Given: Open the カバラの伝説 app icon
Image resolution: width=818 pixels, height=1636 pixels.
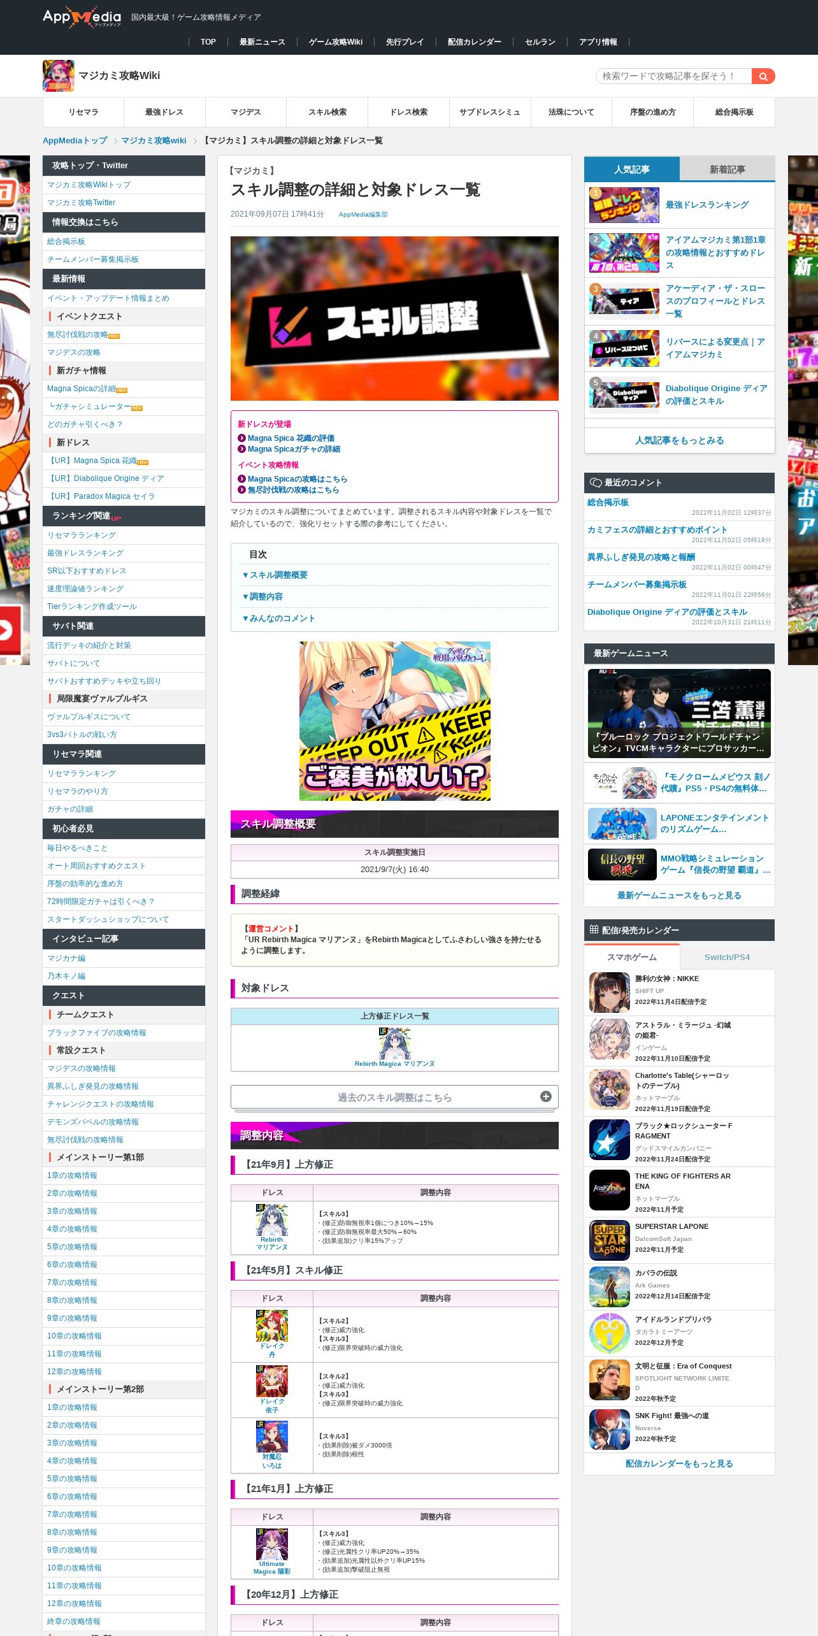Looking at the screenshot, I should tap(610, 1287).
